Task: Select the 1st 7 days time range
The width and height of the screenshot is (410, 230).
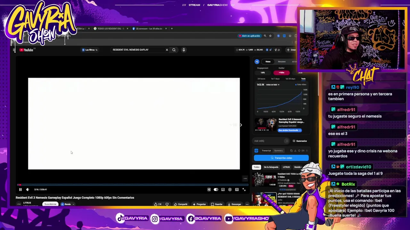Action: pos(275,79)
